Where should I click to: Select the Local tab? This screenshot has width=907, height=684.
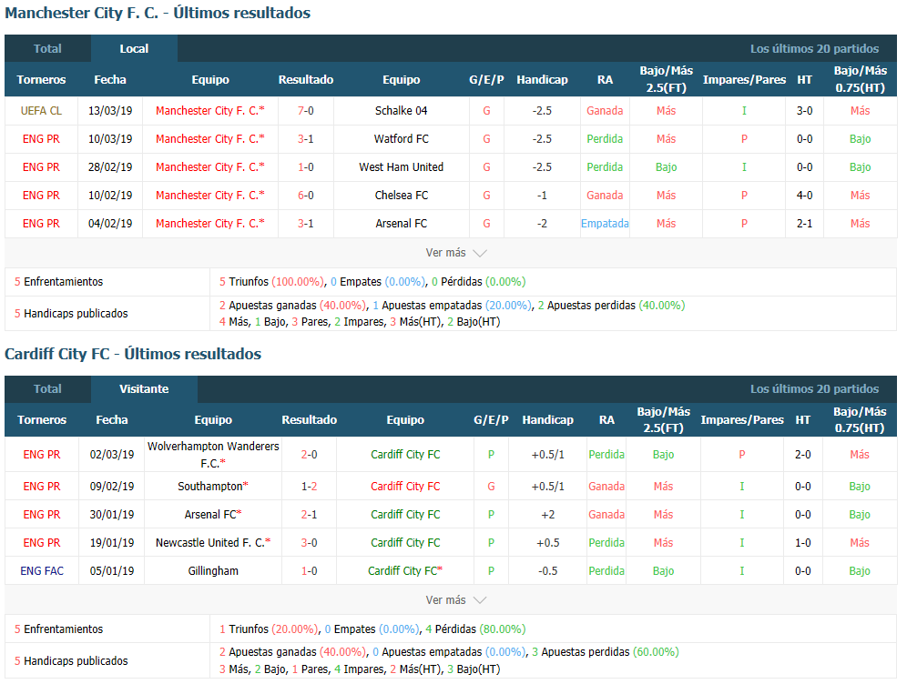(134, 48)
